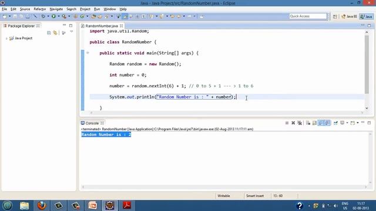Select the Package Explorer view tab
This screenshot has height=211, width=376.
click(21, 26)
